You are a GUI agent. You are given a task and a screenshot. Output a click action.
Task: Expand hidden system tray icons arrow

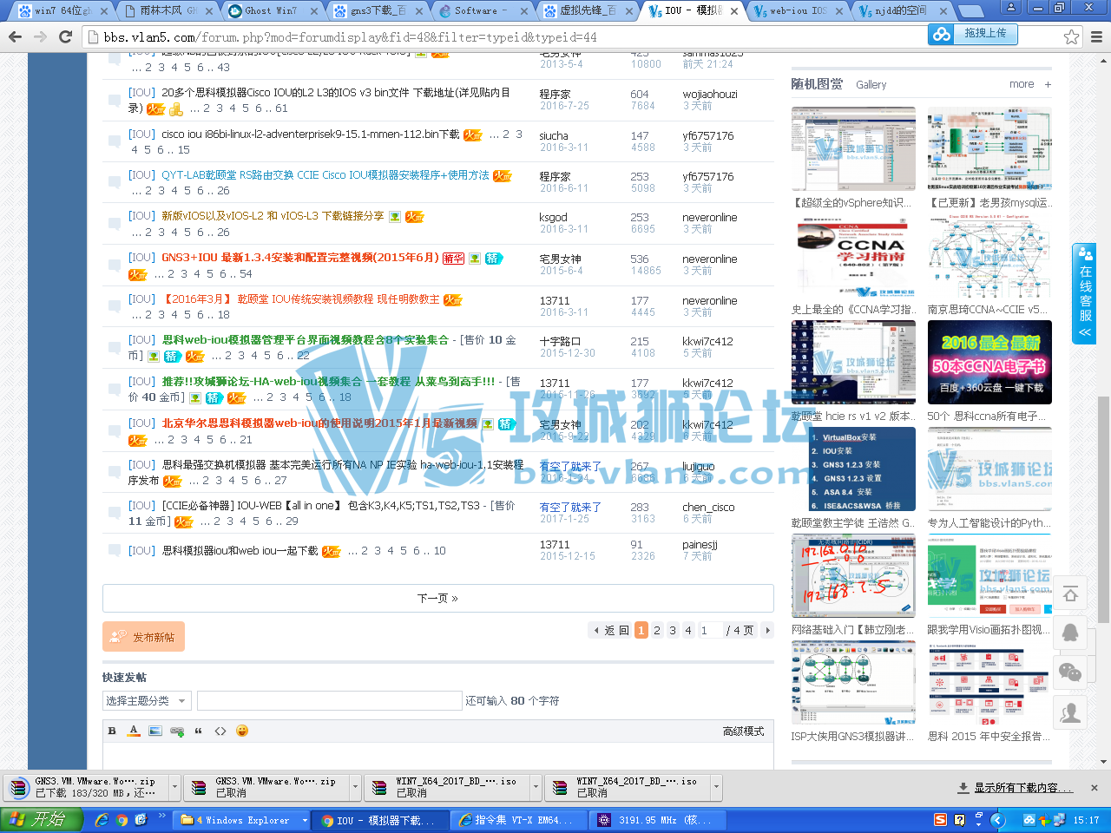tap(997, 819)
